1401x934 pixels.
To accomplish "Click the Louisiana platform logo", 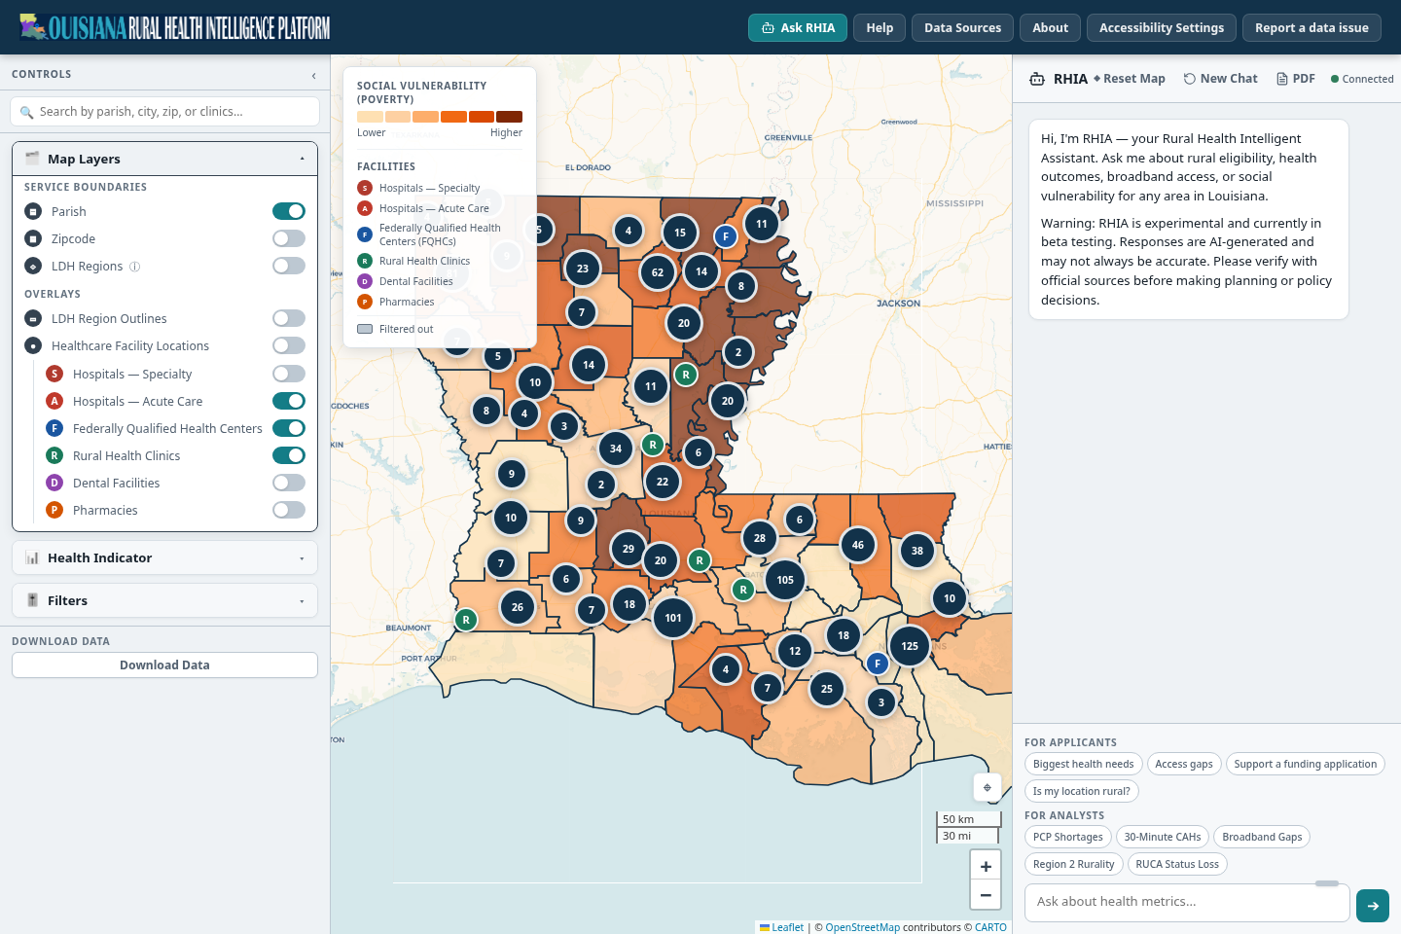I will point(174,27).
